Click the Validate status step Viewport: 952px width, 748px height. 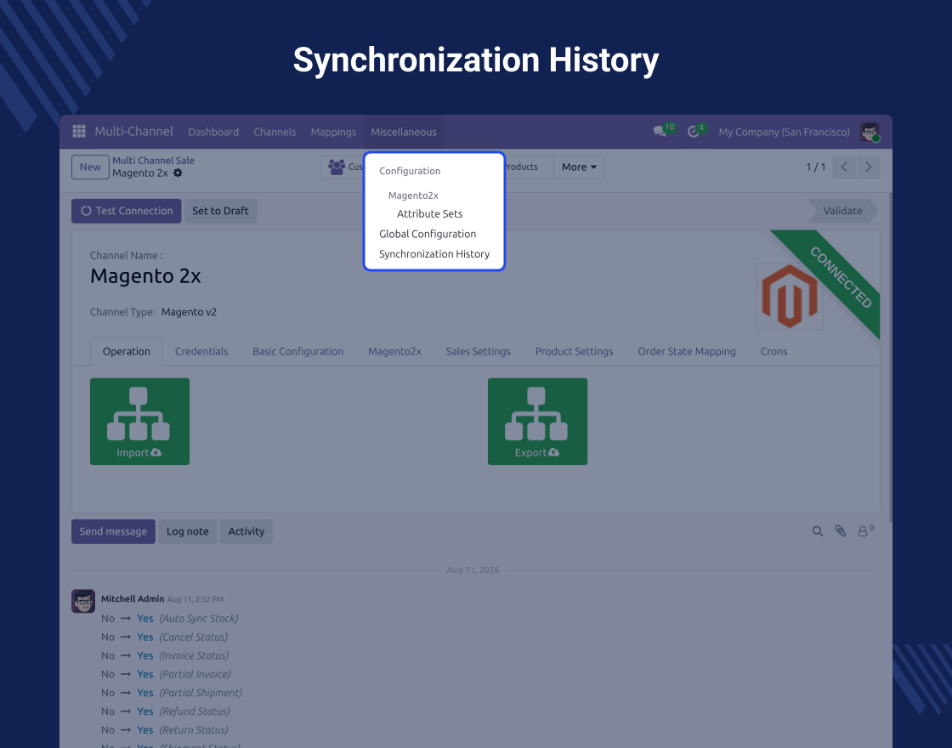pyautogui.click(x=842, y=211)
